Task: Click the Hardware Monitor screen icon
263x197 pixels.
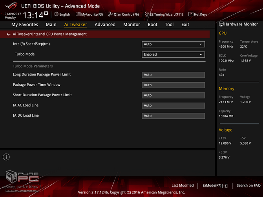Action: pyautogui.click(x=221, y=24)
